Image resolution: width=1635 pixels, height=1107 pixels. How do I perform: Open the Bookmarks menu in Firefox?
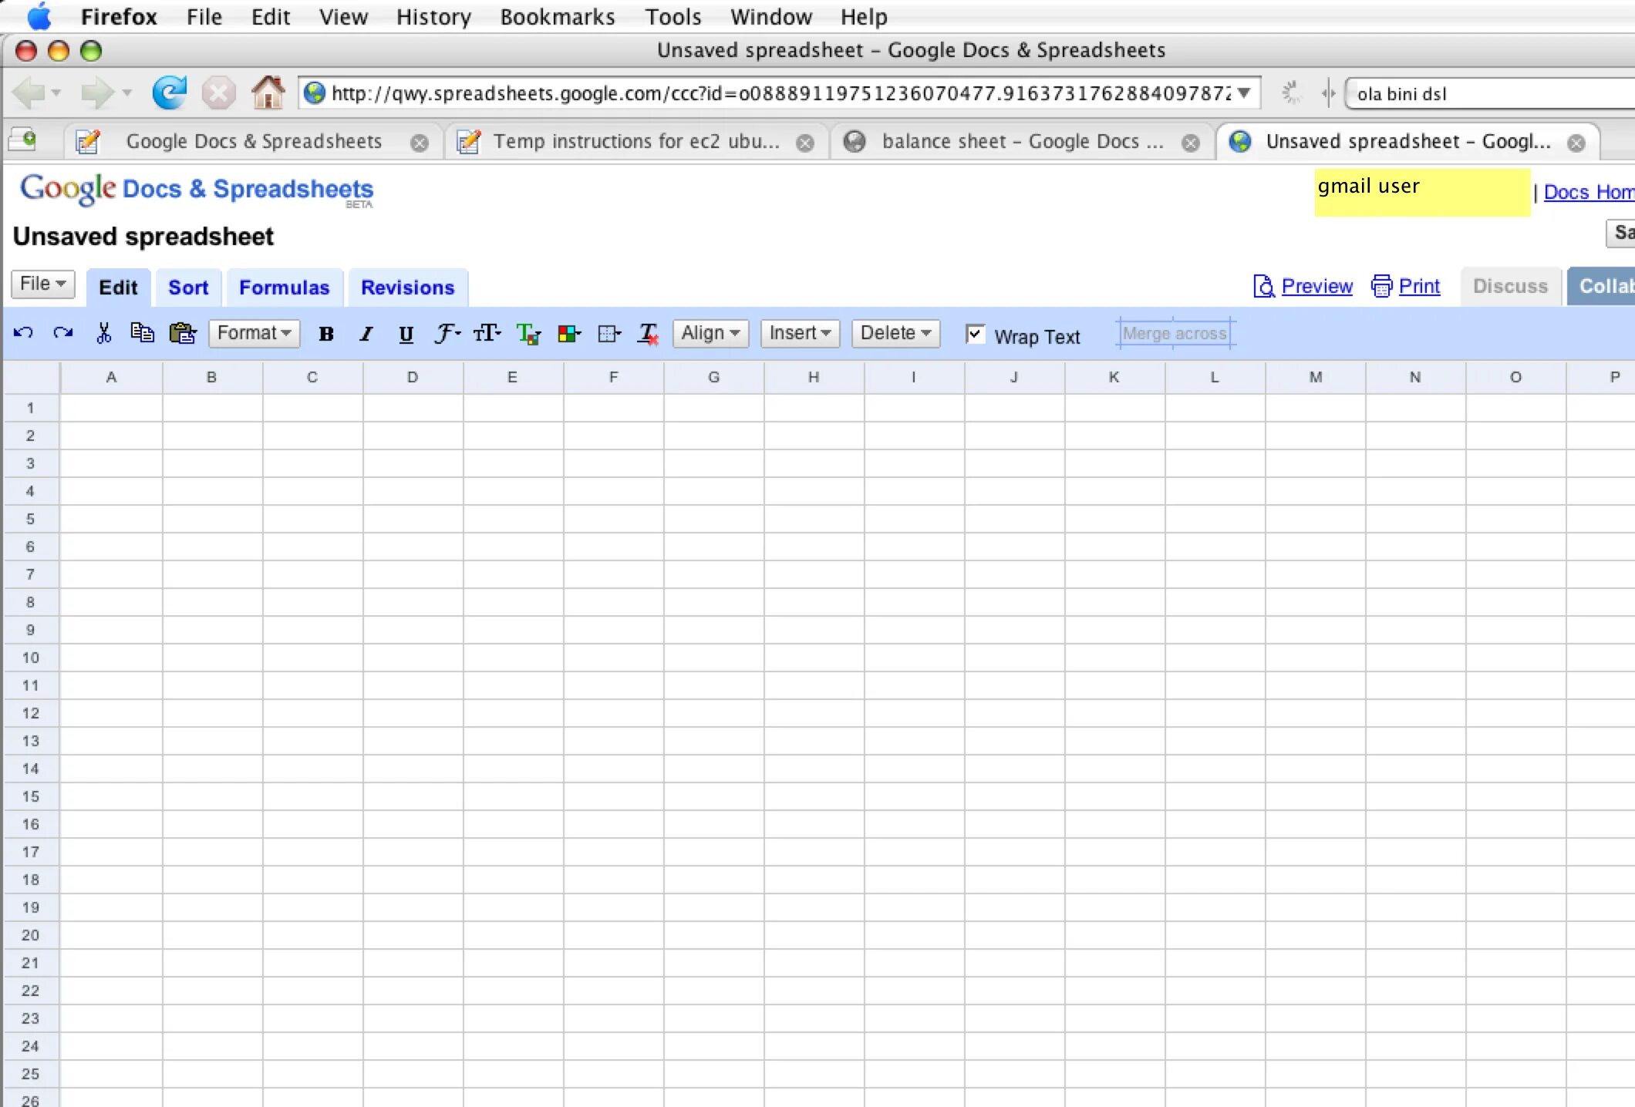click(x=557, y=16)
